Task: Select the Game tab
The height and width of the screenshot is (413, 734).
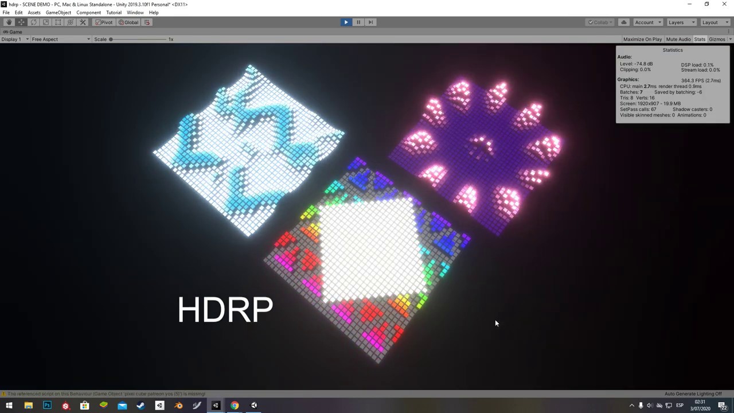Action: [x=13, y=32]
